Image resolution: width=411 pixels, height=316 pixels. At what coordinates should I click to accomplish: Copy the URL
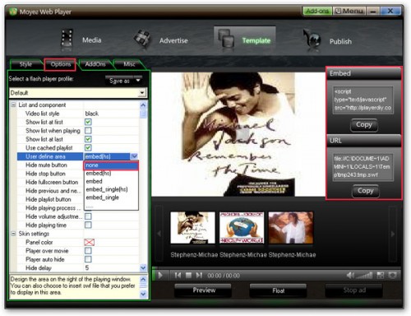coord(366,191)
